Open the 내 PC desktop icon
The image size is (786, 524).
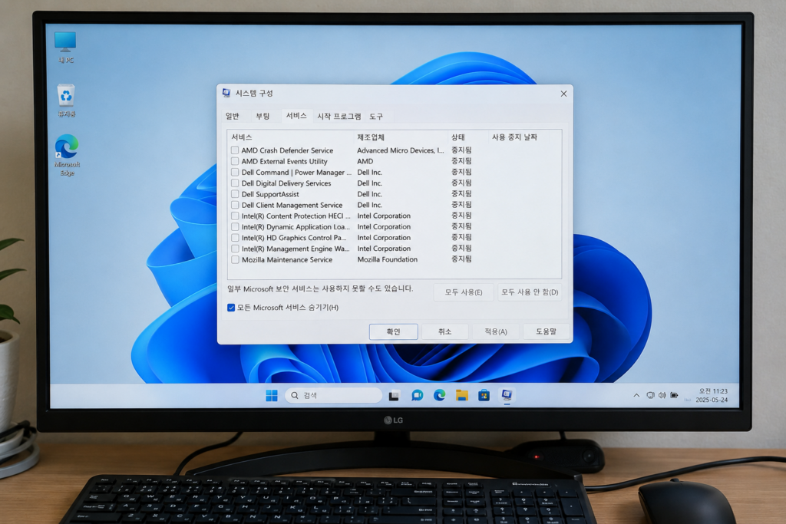[x=65, y=47]
